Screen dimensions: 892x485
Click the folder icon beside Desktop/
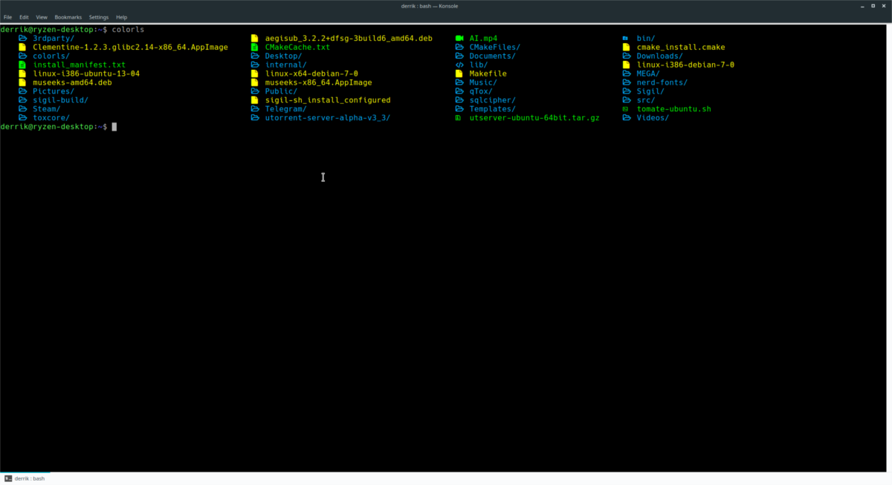pos(255,56)
